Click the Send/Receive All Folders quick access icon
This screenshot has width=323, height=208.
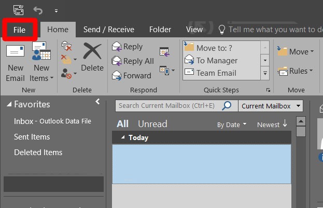pyautogui.click(x=19, y=10)
